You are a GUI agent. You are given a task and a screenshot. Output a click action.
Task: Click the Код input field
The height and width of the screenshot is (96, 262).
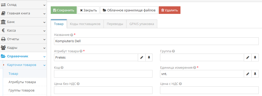(103, 74)
